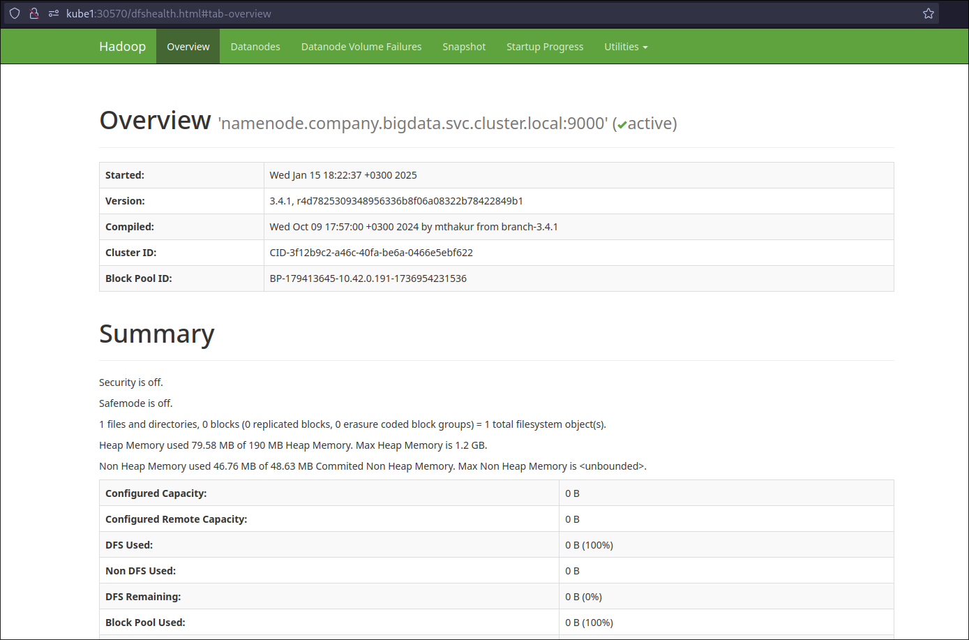Viewport: 969px width, 640px height.
Task: Click the Started date value
Action: point(343,175)
